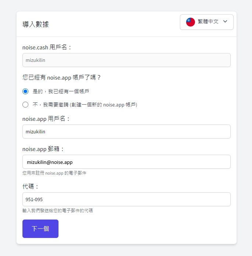Click the 我已經有一個帳戶 option label text
The height and width of the screenshot is (256, 252).
pos(68,91)
